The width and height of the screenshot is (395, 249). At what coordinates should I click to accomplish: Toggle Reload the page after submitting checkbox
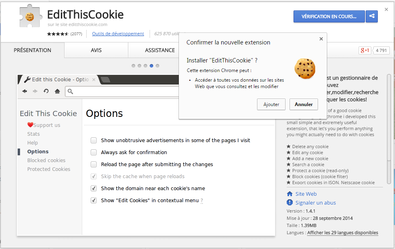pyautogui.click(x=93, y=165)
